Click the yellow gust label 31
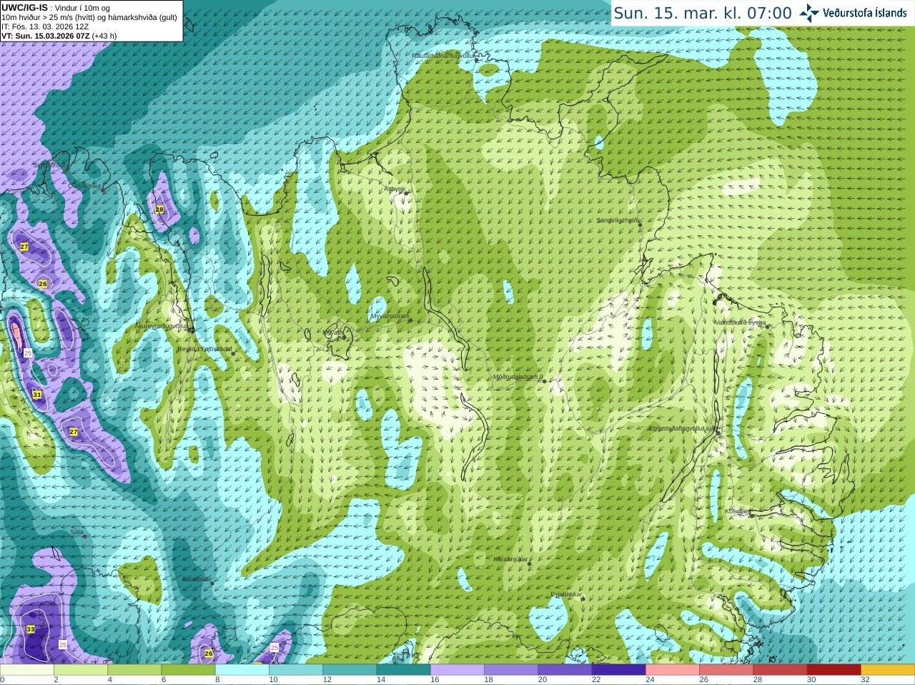Viewport: 915px width, 685px height. (37, 395)
